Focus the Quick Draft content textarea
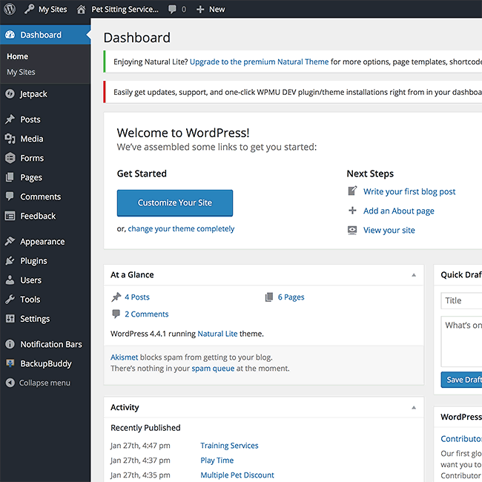482x482 pixels. (x=461, y=341)
